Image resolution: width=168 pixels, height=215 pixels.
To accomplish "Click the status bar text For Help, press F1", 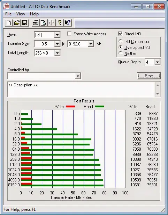I will pos(20,209).
